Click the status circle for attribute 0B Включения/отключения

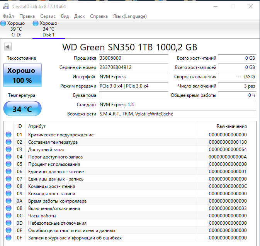[x=8, y=208]
